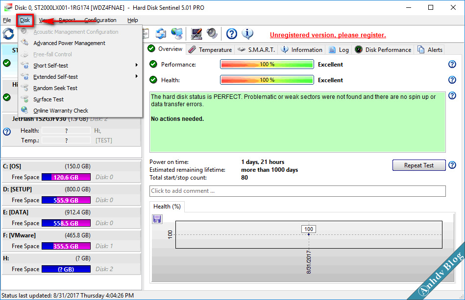Click the partially hidden report toolbar icon
This screenshot has width=465, height=300.
pos(146,34)
